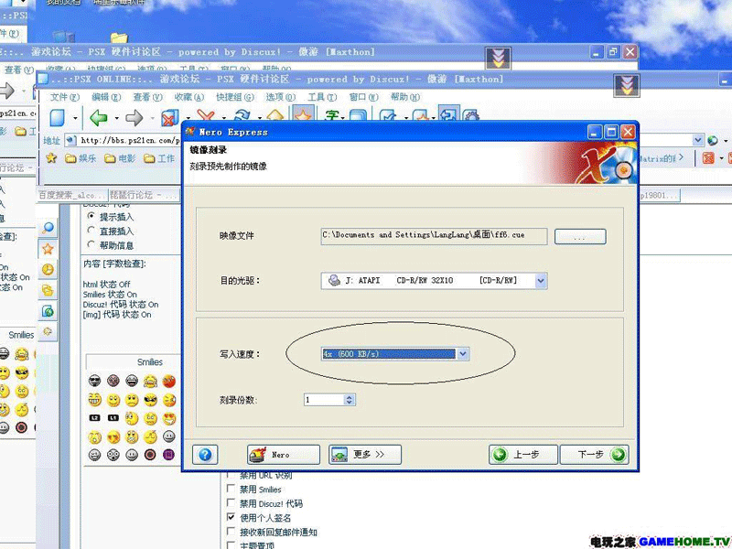Click the 映像文件 path field
732x549 pixels.
click(x=434, y=236)
